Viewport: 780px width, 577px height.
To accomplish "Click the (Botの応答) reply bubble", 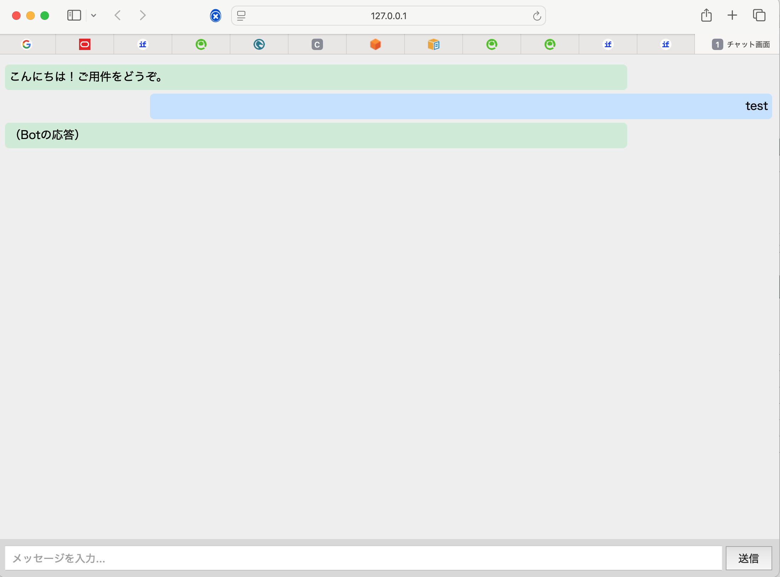I will 316,135.
